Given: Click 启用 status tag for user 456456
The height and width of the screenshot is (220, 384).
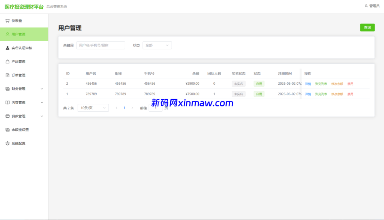Looking at the screenshot, I should tap(259, 84).
